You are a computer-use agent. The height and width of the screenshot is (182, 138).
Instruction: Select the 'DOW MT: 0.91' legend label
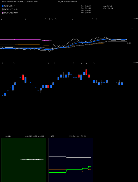click(11, 10)
